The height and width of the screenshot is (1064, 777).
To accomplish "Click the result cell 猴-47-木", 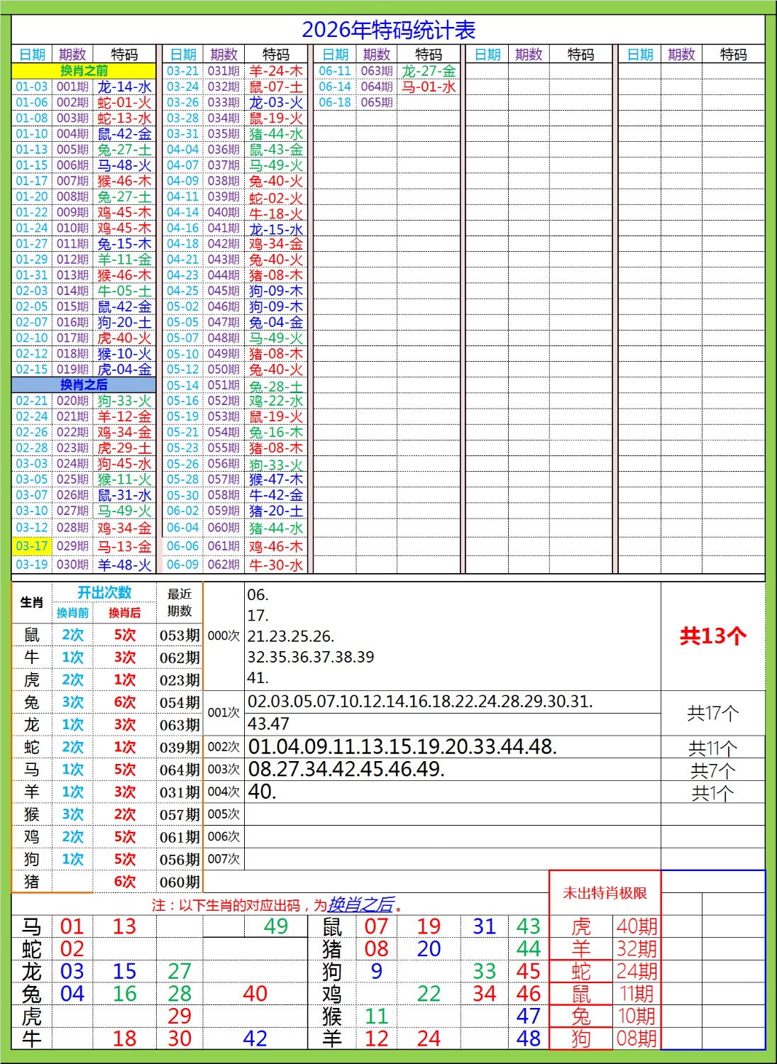I will click(276, 480).
